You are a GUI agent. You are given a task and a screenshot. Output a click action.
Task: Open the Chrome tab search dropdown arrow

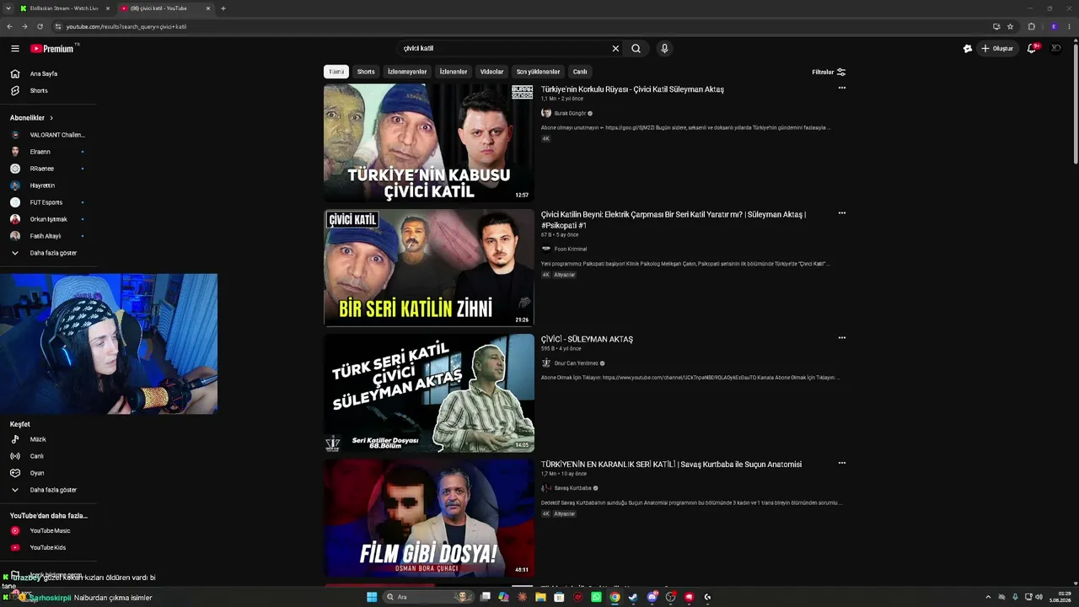pos(10,8)
